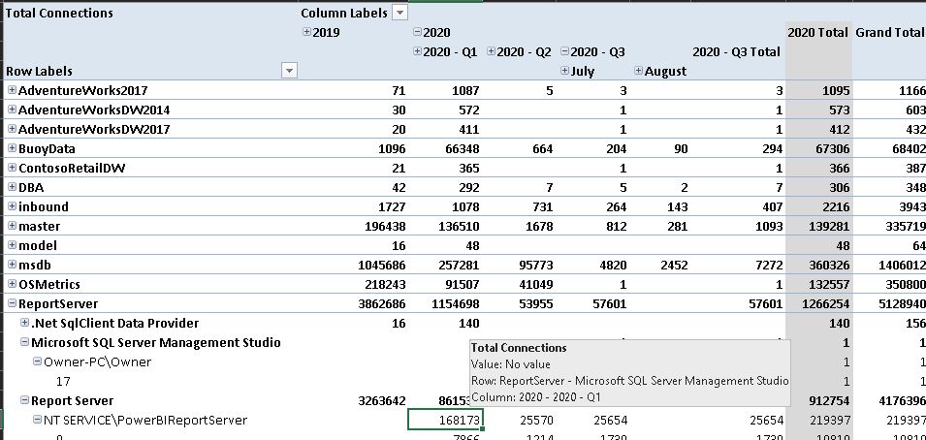The width and height of the screenshot is (926, 440).
Task: Expand the August column
Action: (x=638, y=71)
